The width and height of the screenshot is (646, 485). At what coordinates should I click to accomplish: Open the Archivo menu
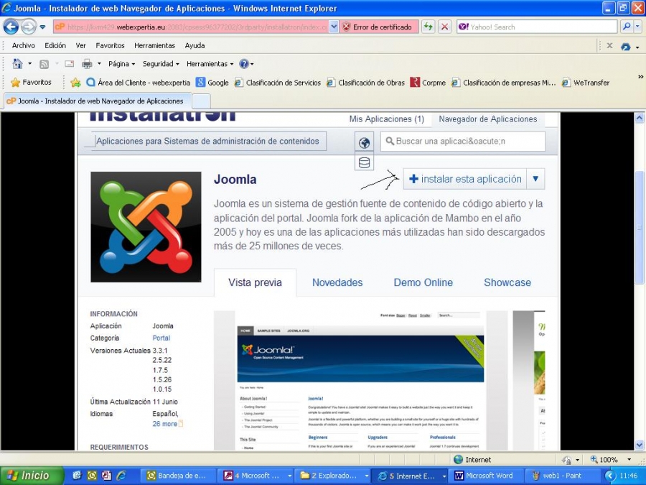[24, 46]
